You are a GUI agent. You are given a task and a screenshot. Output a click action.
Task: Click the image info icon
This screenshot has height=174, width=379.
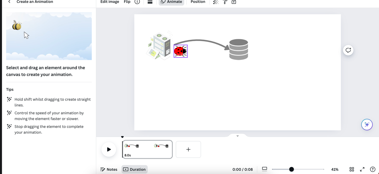(x=137, y=2)
